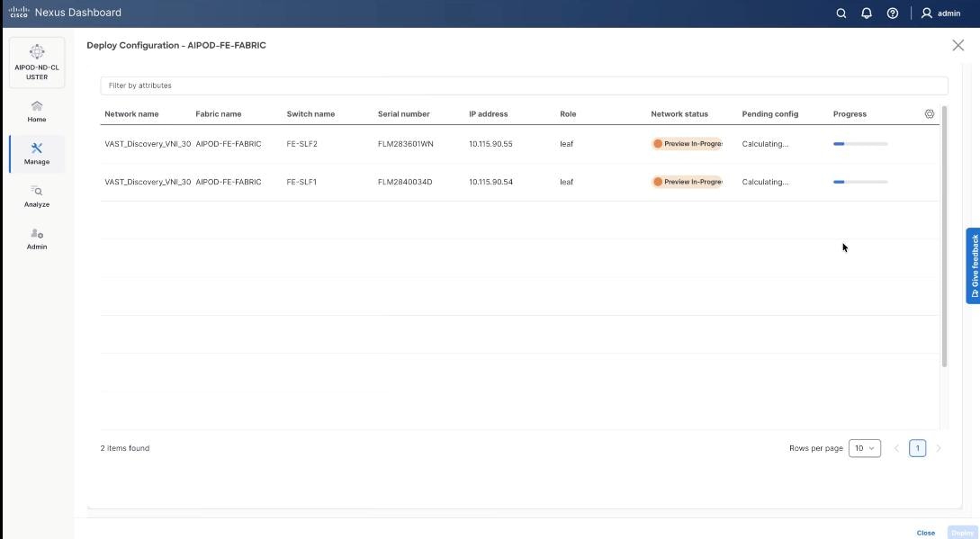Click IP address 10.115.90.55
Viewport: 980px width, 539px height.
tap(490, 144)
